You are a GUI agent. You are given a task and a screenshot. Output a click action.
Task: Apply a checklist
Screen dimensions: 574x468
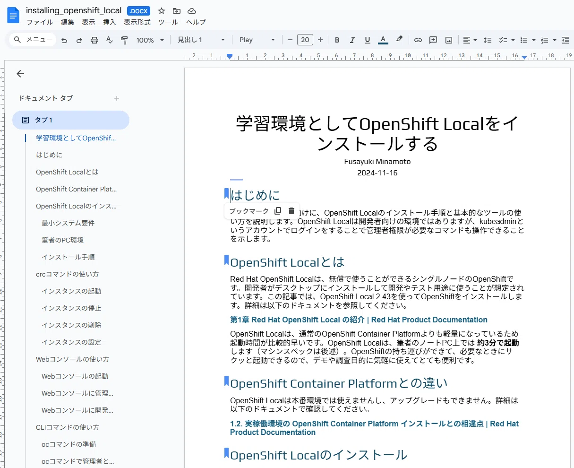[503, 40]
